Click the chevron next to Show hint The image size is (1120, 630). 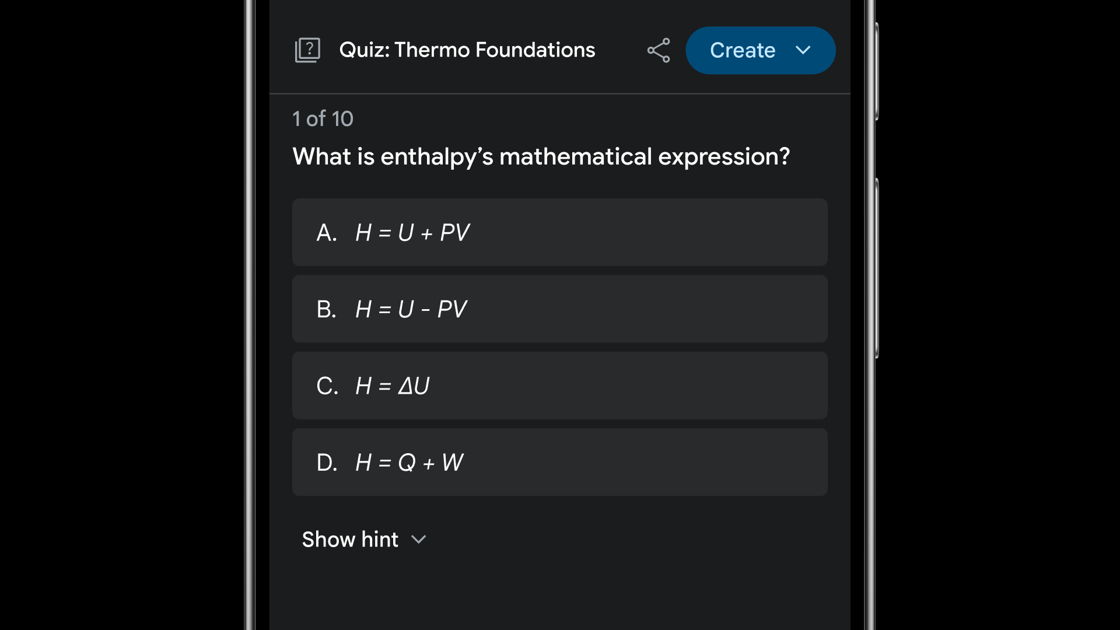tap(418, 540)
